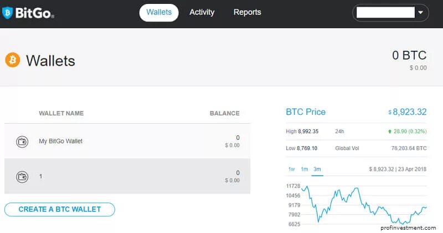This screenshot has height=233, width=443.
Task: Click the BTC Price heading
Action: click(306, 112)
